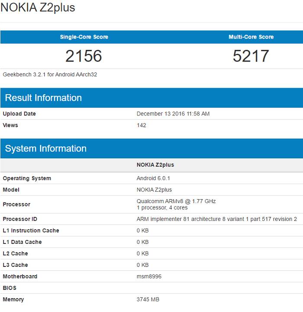Click the L3 Cache label
Viewport: 303px width, 312px height.
coord(15,265)
